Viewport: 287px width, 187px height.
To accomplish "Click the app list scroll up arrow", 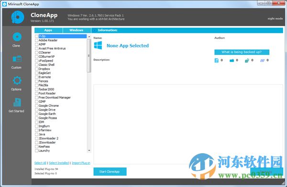I will [x=89, y=37].
